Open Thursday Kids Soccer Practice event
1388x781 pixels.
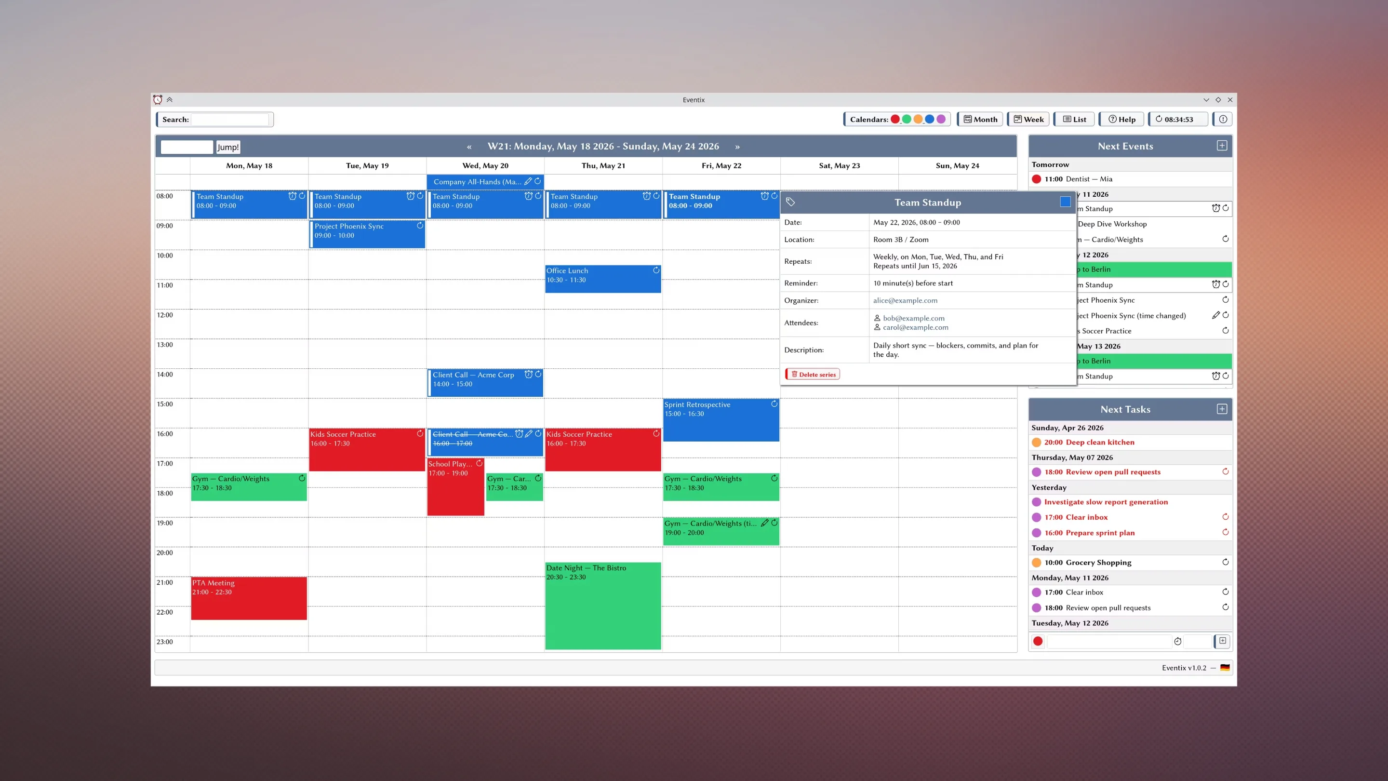603,449
